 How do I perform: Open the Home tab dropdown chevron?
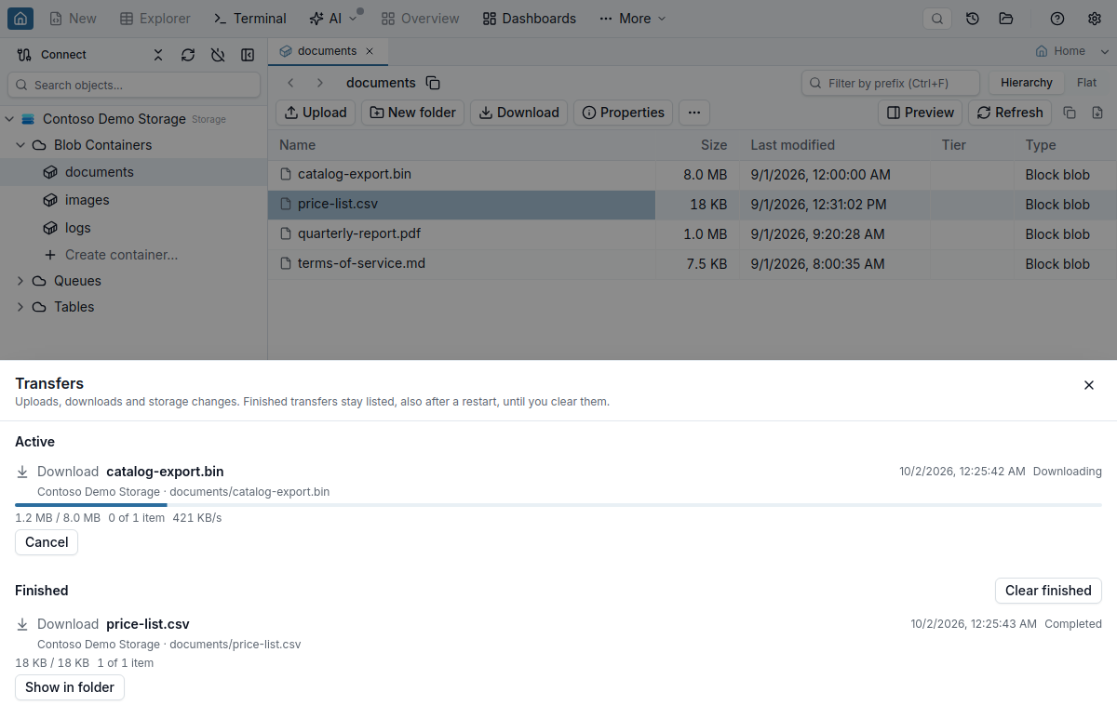(x=1105, y=51)
